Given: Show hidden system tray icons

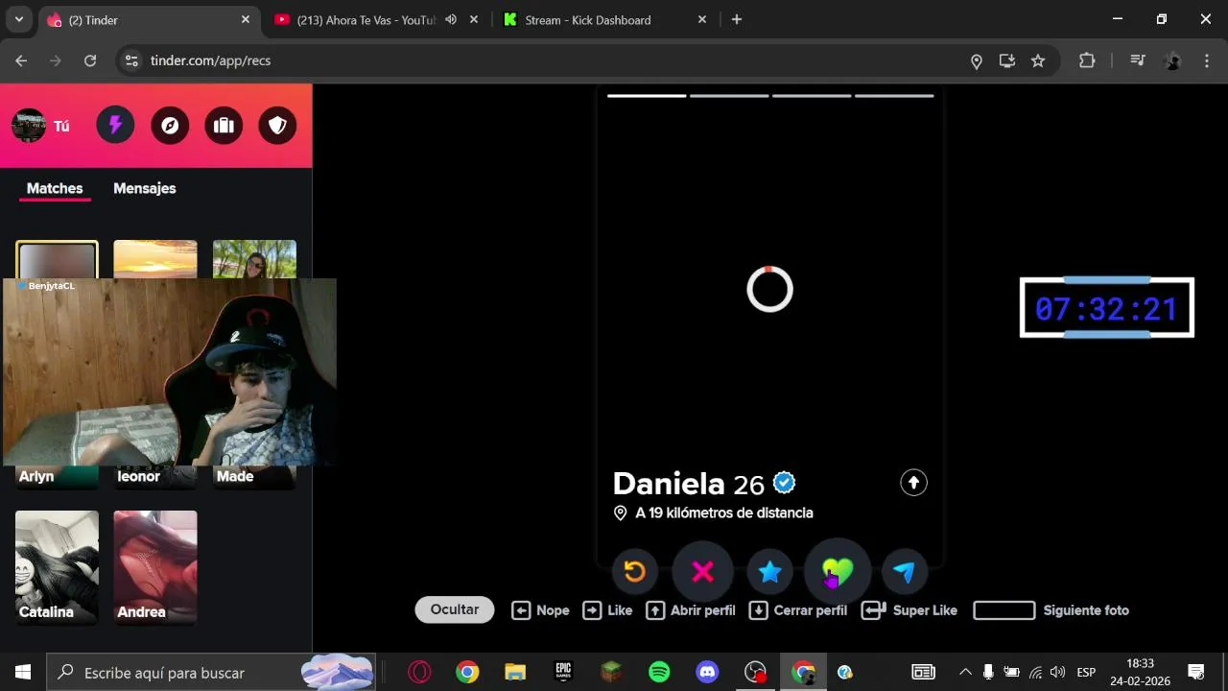Looking at the screenshot, I should point(965,672).
